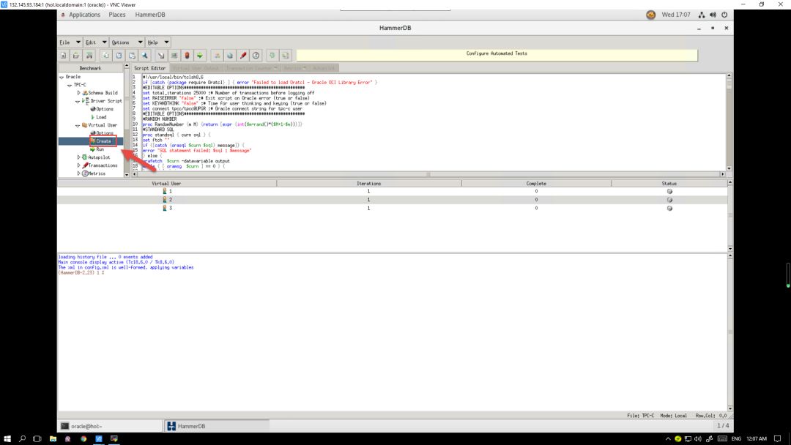Image resolution: width=791 pixels, height=445 pixels.
Task: Open the Applications menu in top panel
Action: (84, 15)
